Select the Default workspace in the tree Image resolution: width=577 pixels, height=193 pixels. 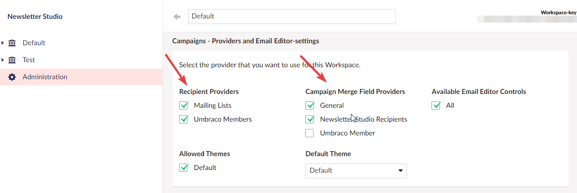[x=34, y=43]
